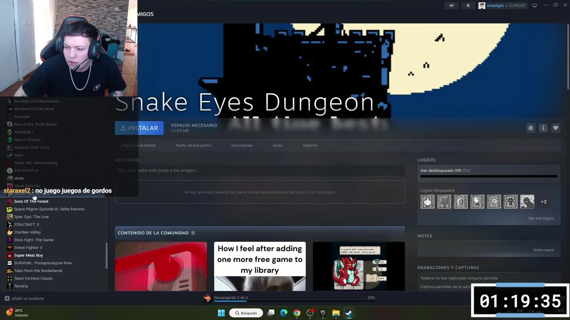Screen dimensions: 570x320
Task: Click the first locked achievement icon
Action: [427, 202]
